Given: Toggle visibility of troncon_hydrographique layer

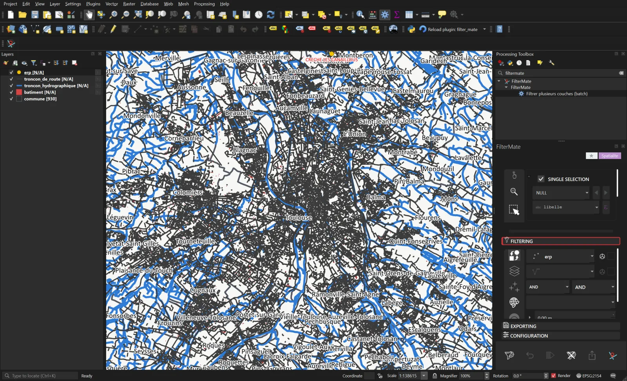Looking at the screenshot, I should (x=11, y=86).
